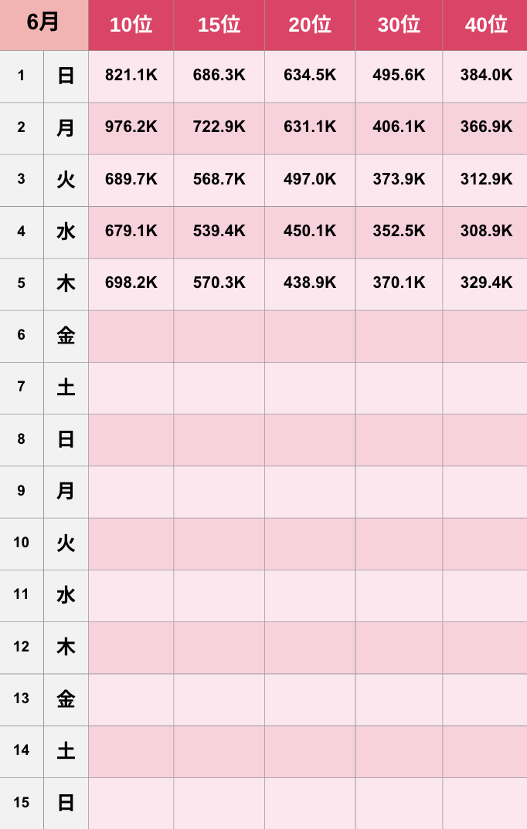Select cell showing 821.1K

(131, 76)
